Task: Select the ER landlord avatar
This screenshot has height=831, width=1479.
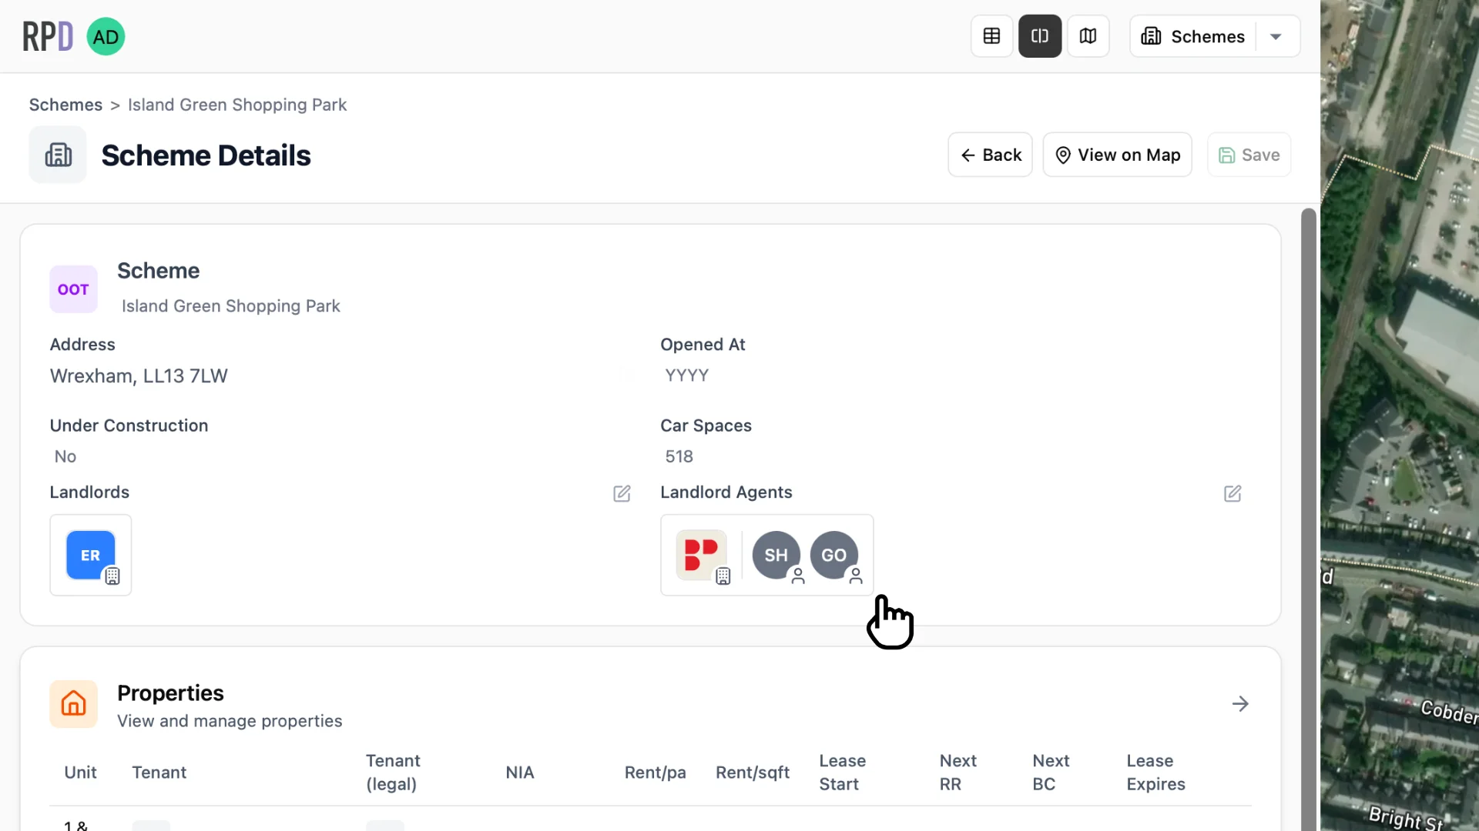Action: 90,555
